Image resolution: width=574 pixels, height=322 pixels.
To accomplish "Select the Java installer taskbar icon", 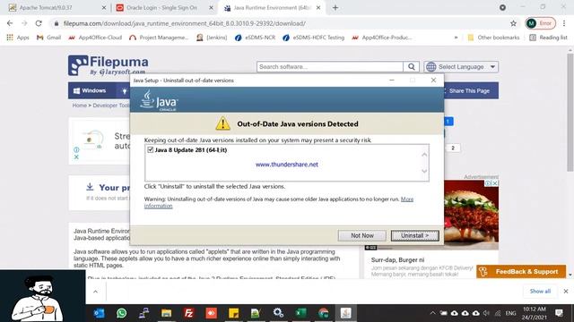I will pos(345,313).
